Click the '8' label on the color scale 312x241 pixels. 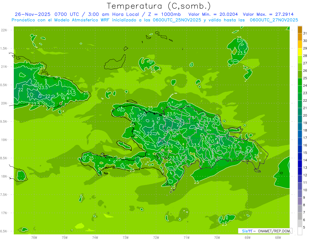304,205
